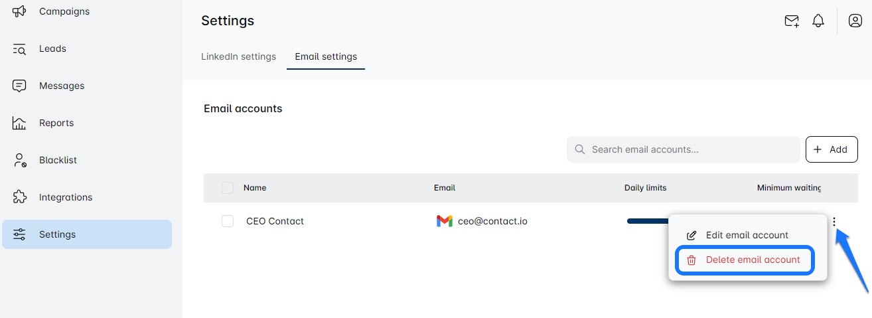The height and width of the screenshot is (318, 872).
Task: Go to Blacklist in sidebar
Action: [58, 160]
